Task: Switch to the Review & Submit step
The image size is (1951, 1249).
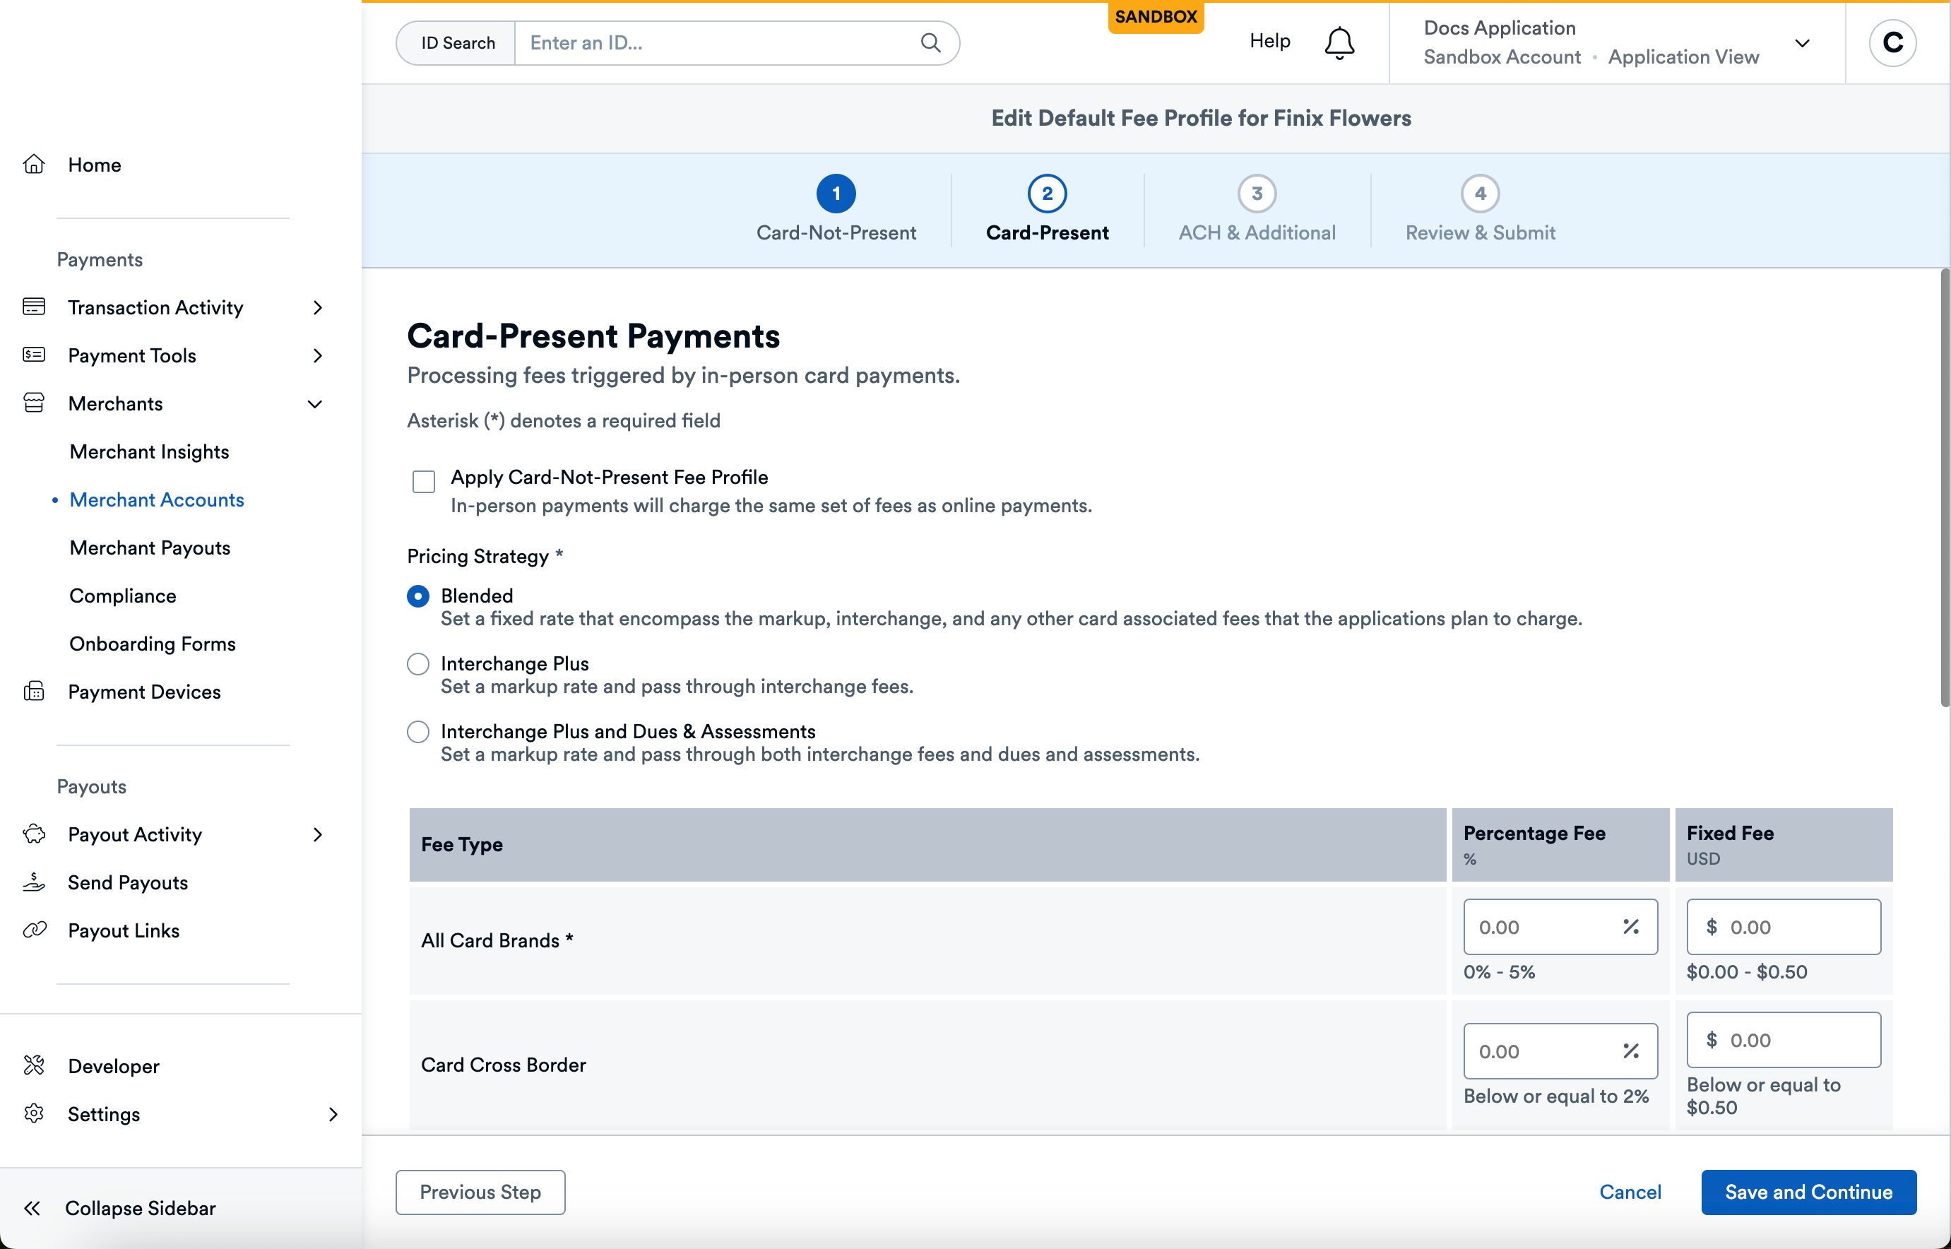Action: point(1480,209)
